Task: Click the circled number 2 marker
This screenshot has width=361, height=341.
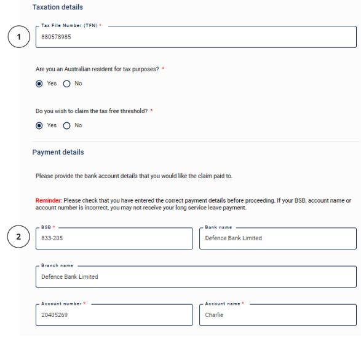Action: pyautogui.click(x=18, y=237)
